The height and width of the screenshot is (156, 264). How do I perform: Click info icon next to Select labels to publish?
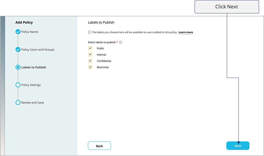[x=120, y=42]
